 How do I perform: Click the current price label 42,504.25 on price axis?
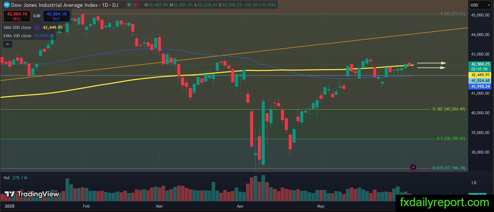coord(480,64)
